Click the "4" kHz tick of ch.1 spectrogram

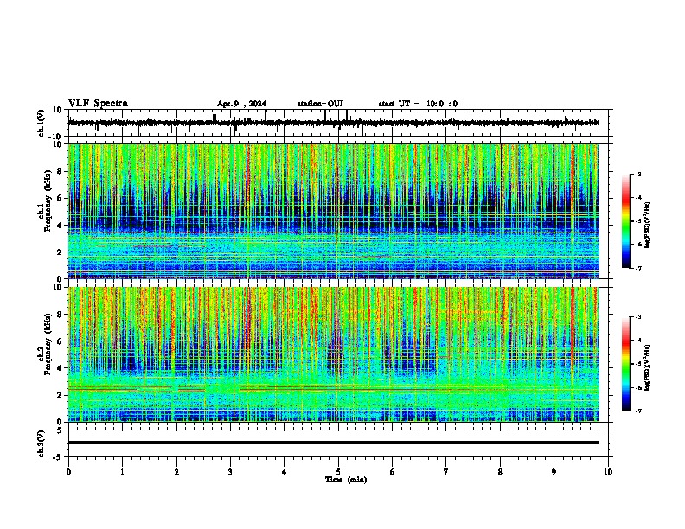pos(61,226)
